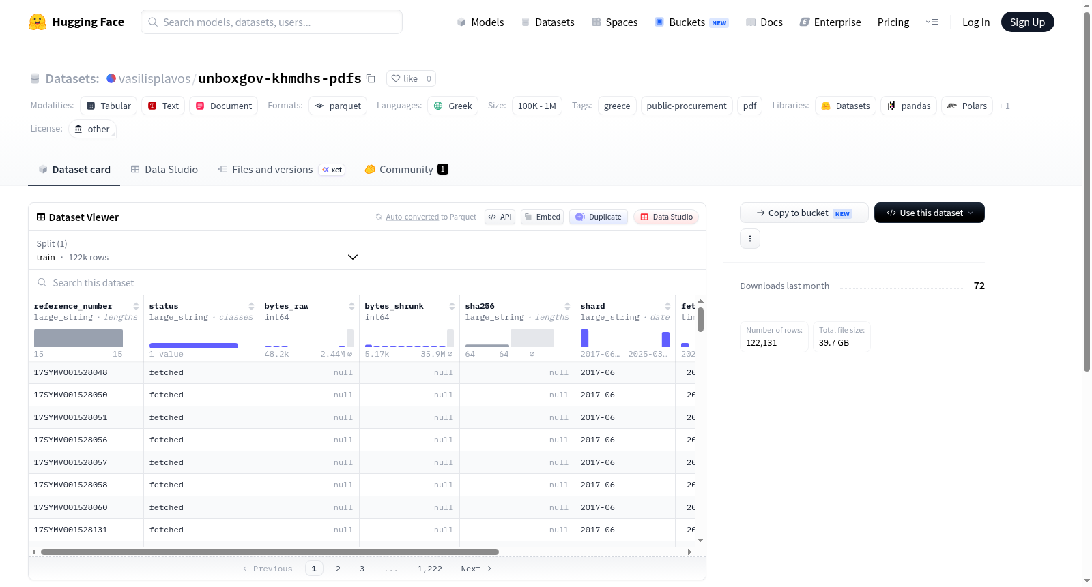This screenshot has height=587, width=1092.
Task: Click Next page in pagination
Action: (x=476, y=569)
